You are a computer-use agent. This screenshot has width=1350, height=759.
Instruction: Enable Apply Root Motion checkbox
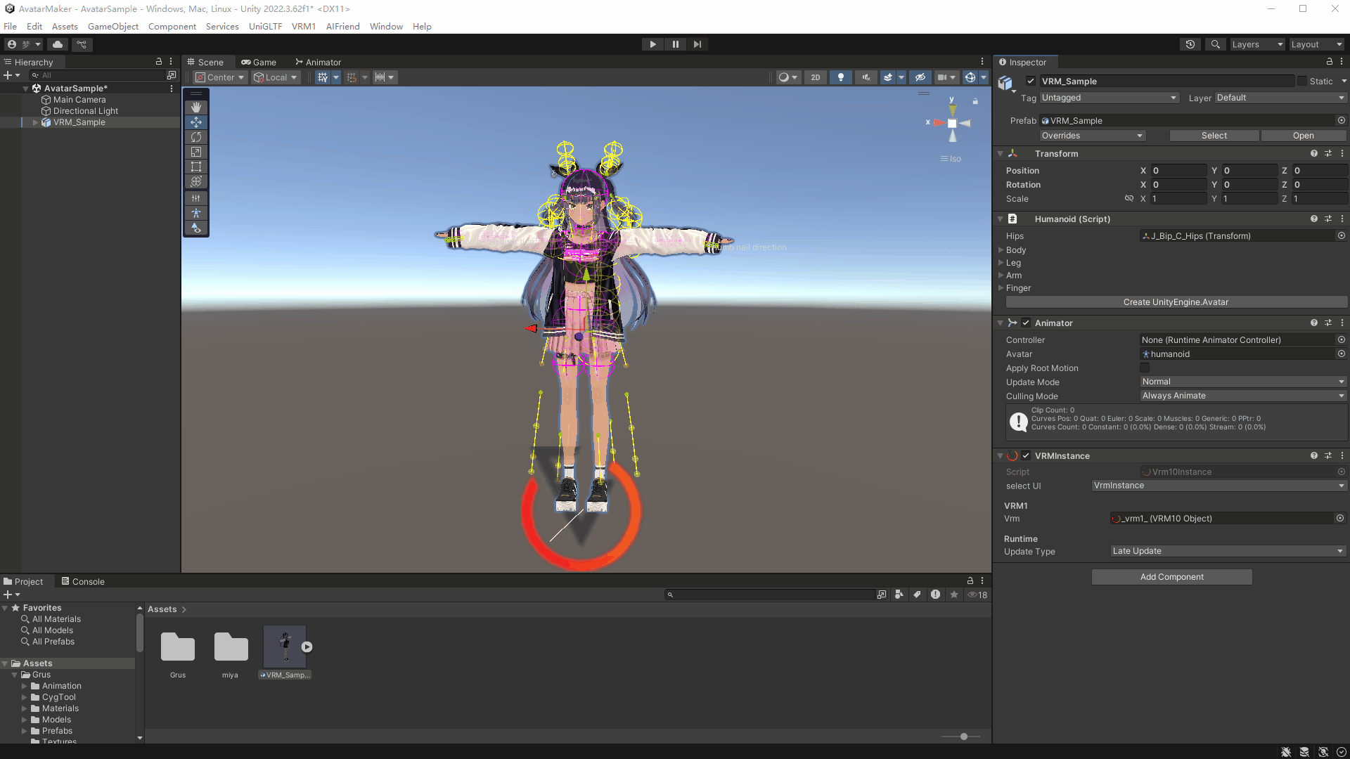(x=1145, y=368)
